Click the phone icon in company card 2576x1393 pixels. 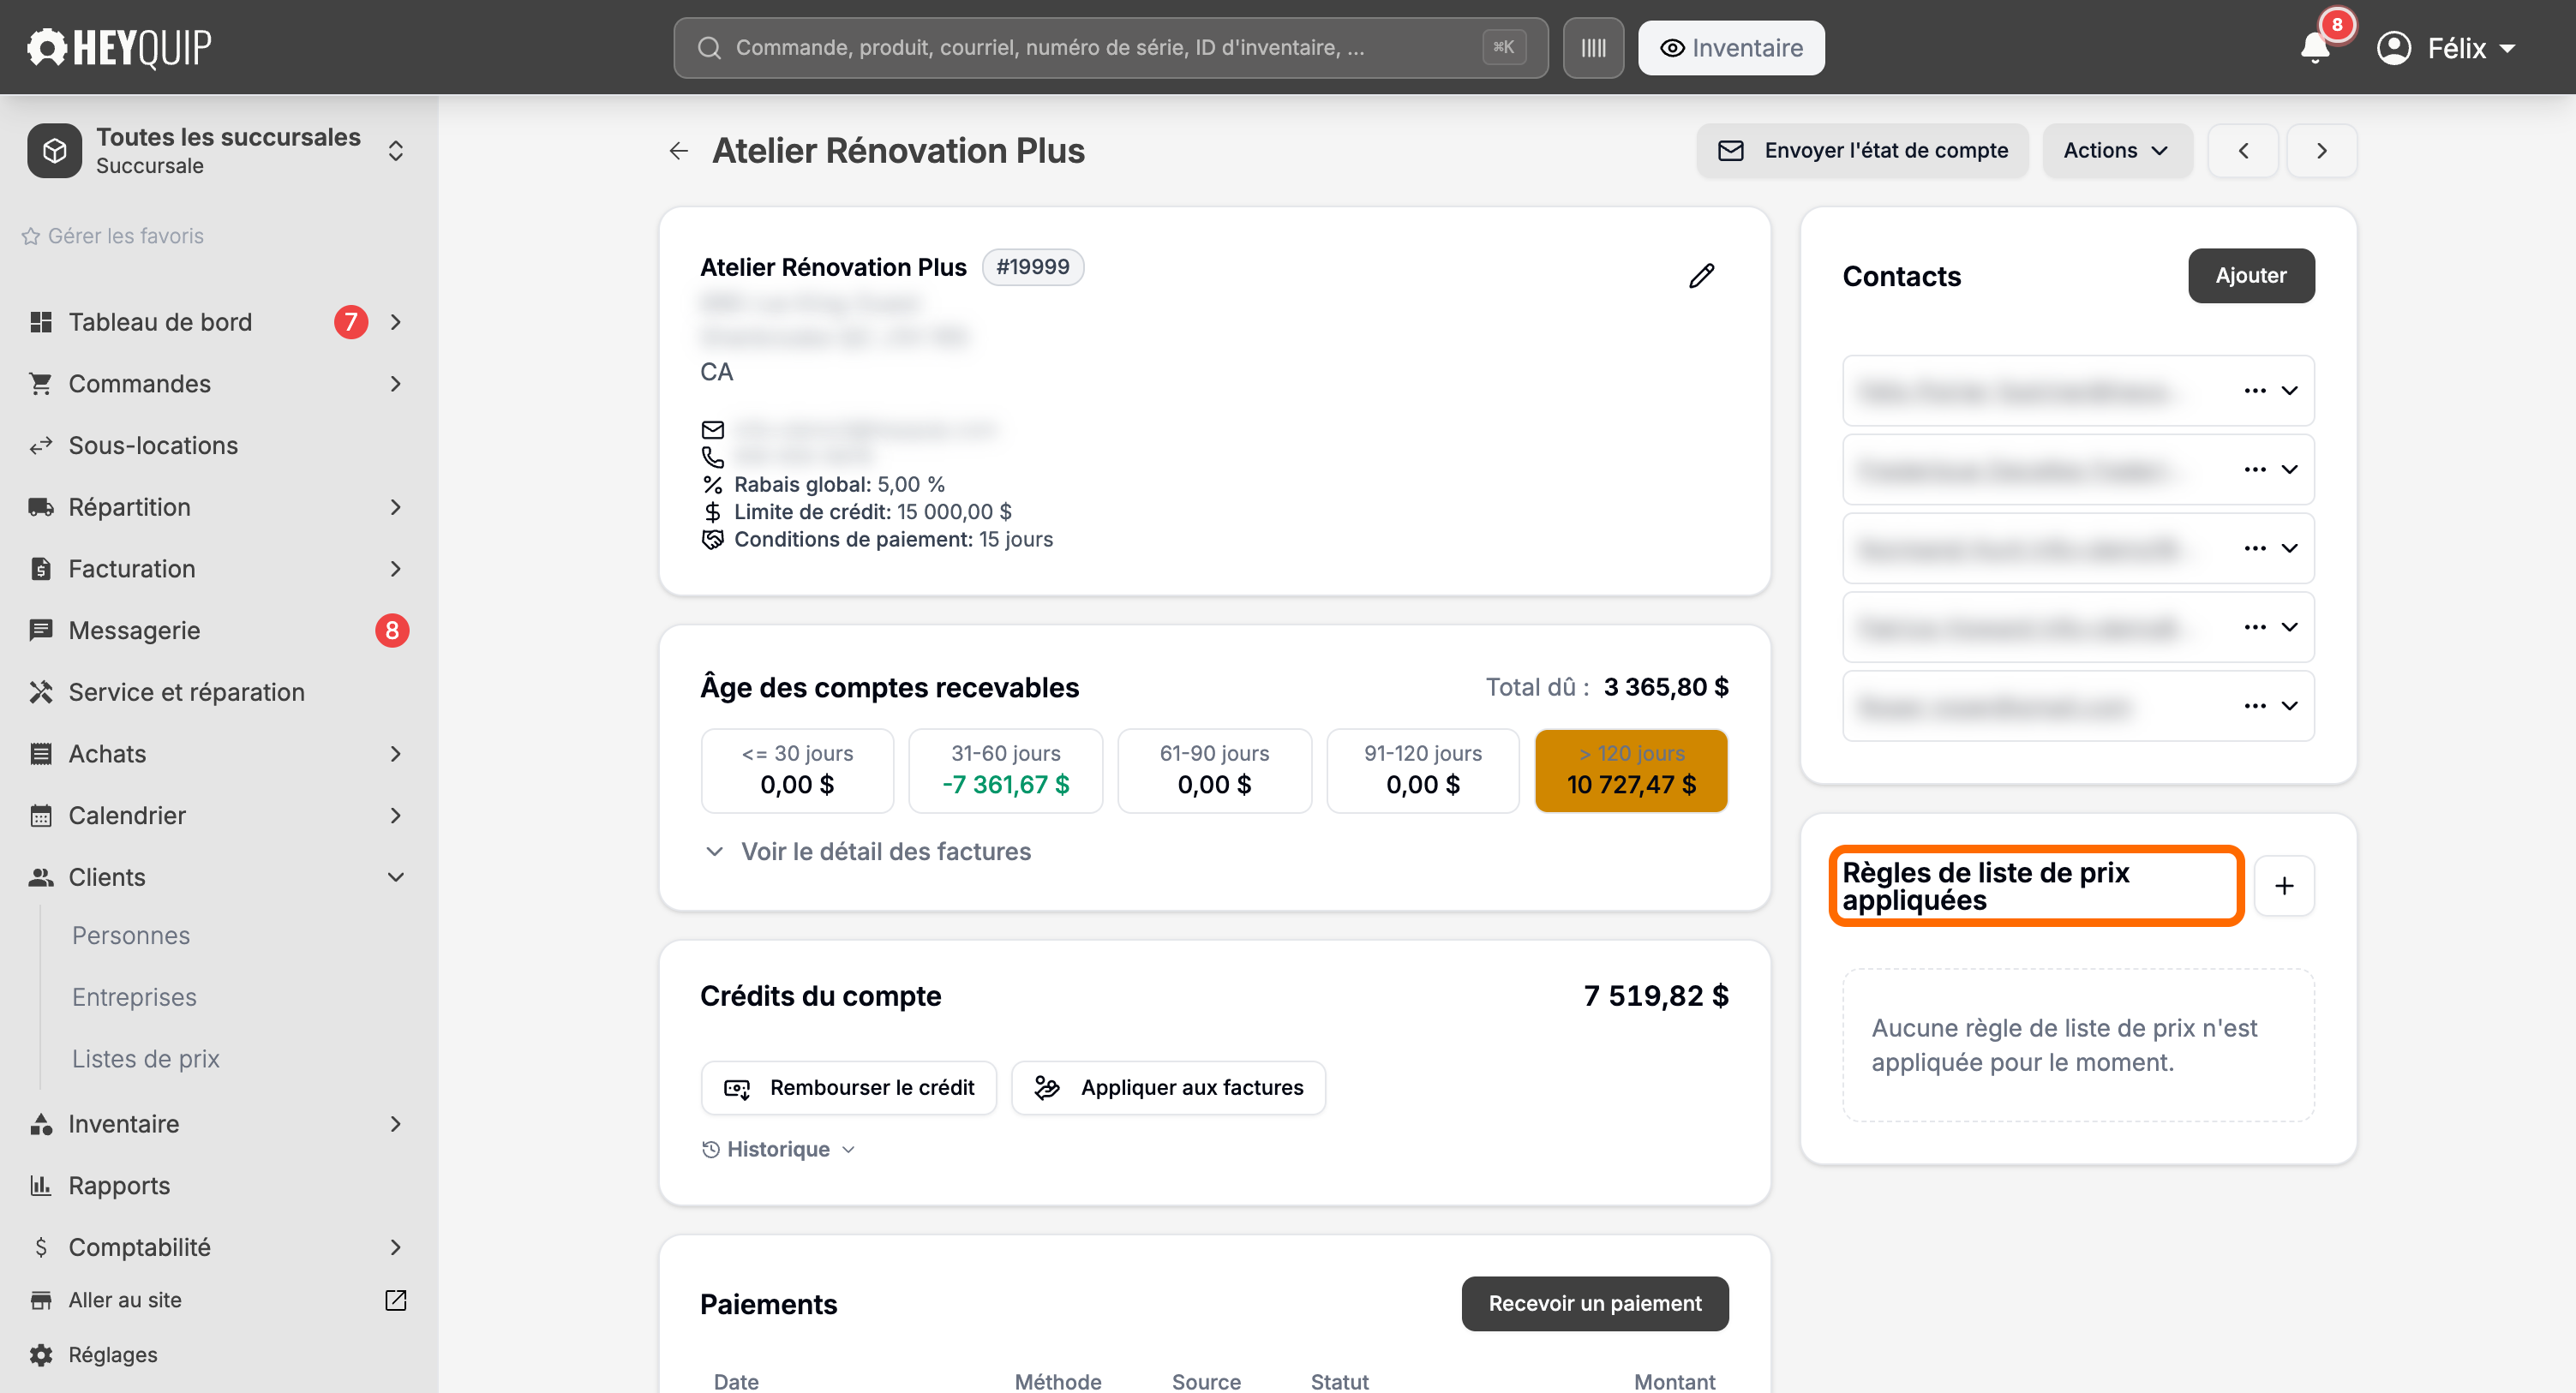coord(712,457)
